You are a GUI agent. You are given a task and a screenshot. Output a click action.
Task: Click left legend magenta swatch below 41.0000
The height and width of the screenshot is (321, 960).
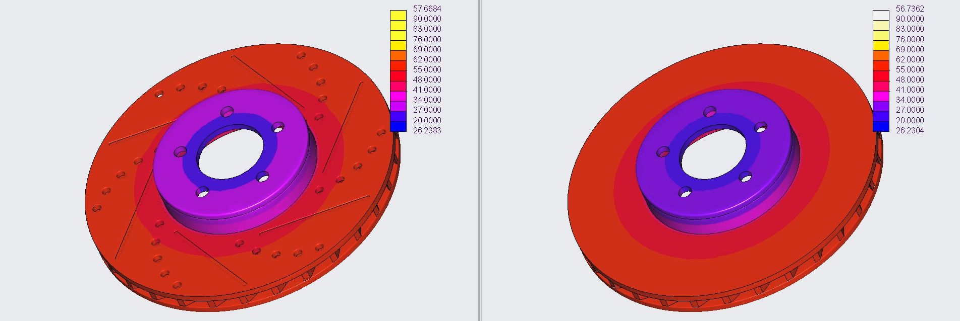pyautogui.click(x=398, y=96)
